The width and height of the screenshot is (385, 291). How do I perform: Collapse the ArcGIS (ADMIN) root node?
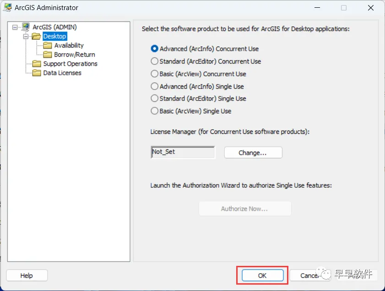tap(15, 27)
